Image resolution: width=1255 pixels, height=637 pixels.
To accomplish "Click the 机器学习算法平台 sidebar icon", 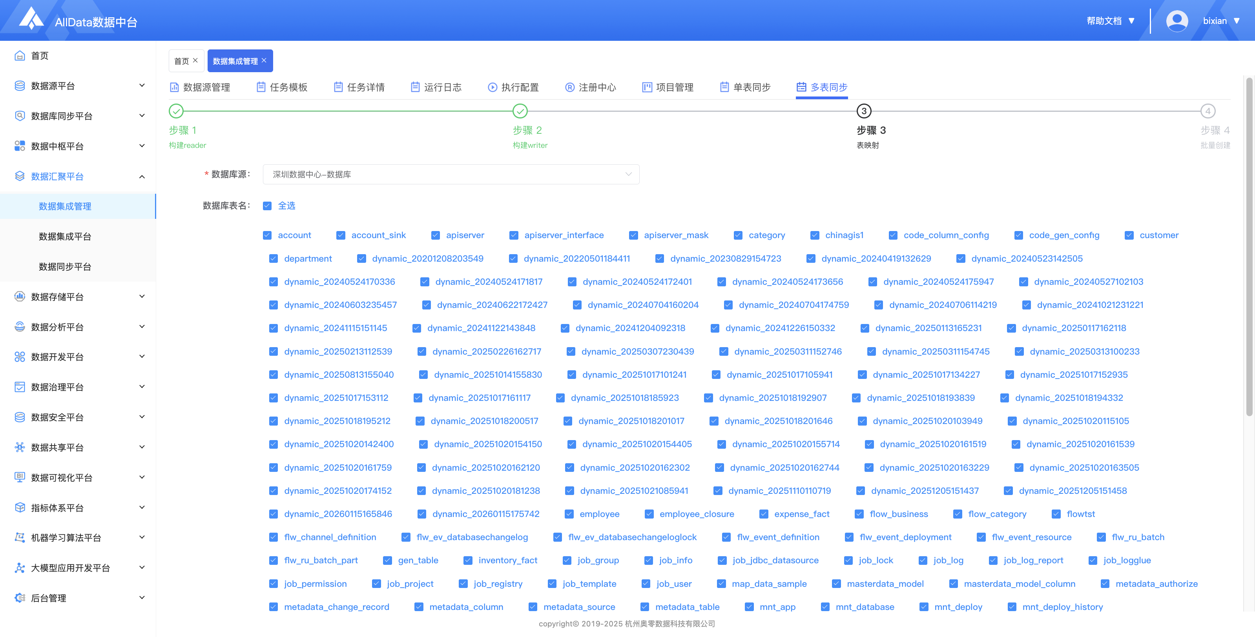I will point(20,538).
